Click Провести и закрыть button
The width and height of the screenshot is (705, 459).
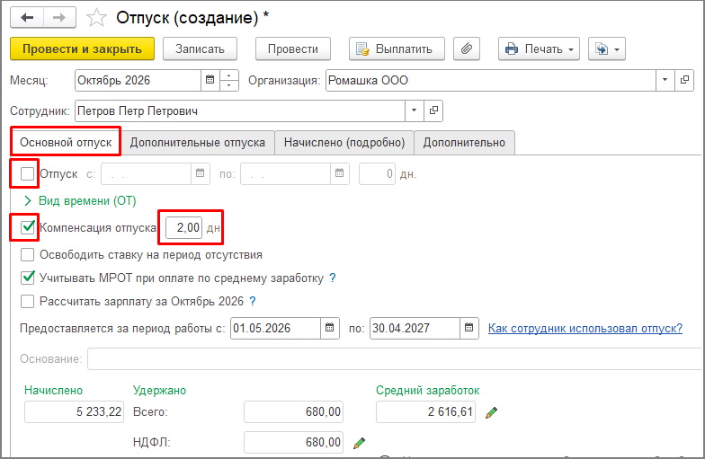[83, 49]
